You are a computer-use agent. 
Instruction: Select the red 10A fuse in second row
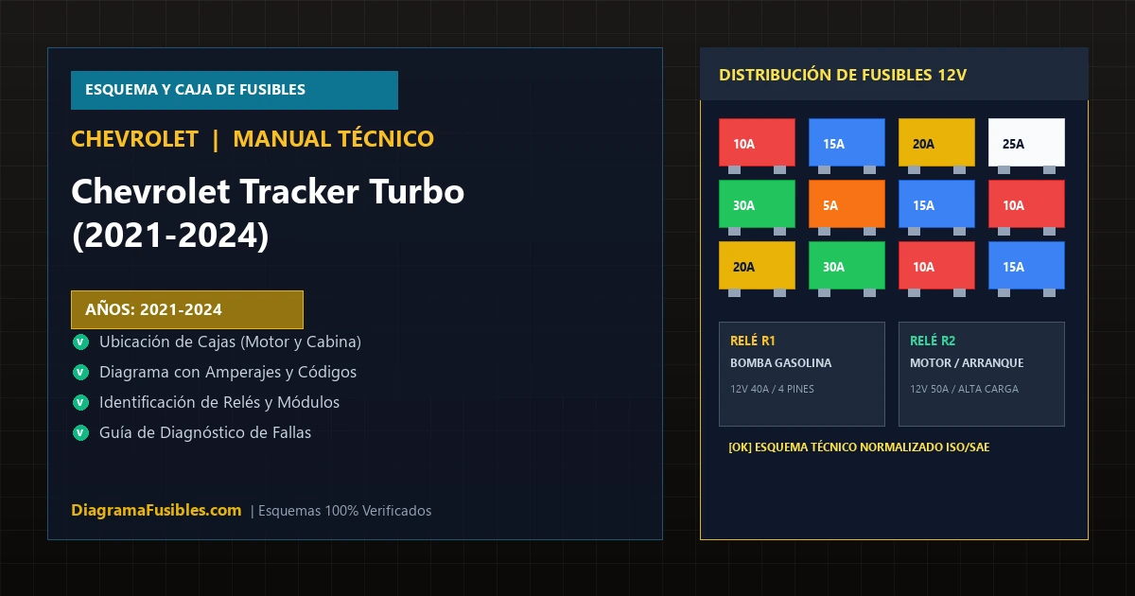click(x=1026, y=204)
